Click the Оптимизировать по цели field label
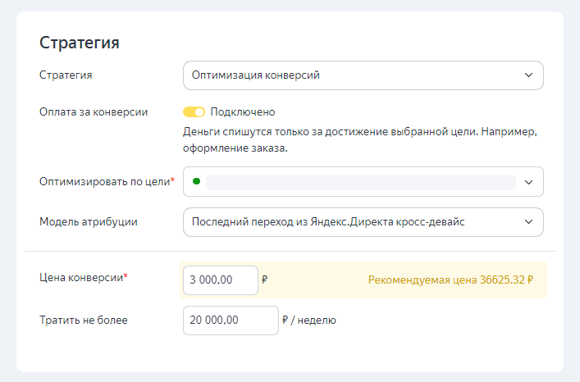The width and height of the screenshot is (580, 382). point(107,181)
